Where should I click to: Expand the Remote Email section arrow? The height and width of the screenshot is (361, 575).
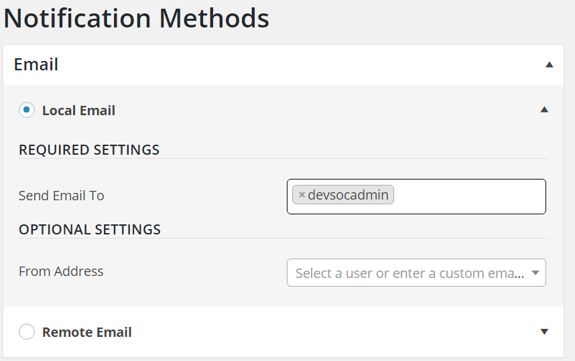coord(544,332)
